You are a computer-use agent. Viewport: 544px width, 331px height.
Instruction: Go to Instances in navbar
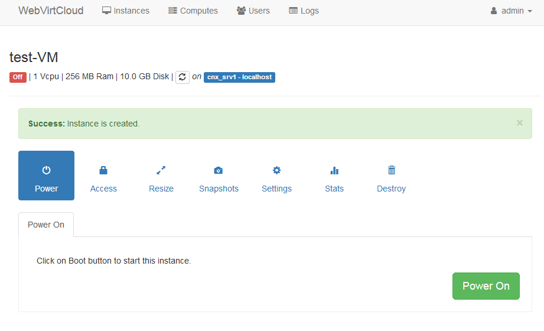pos(125,11)
